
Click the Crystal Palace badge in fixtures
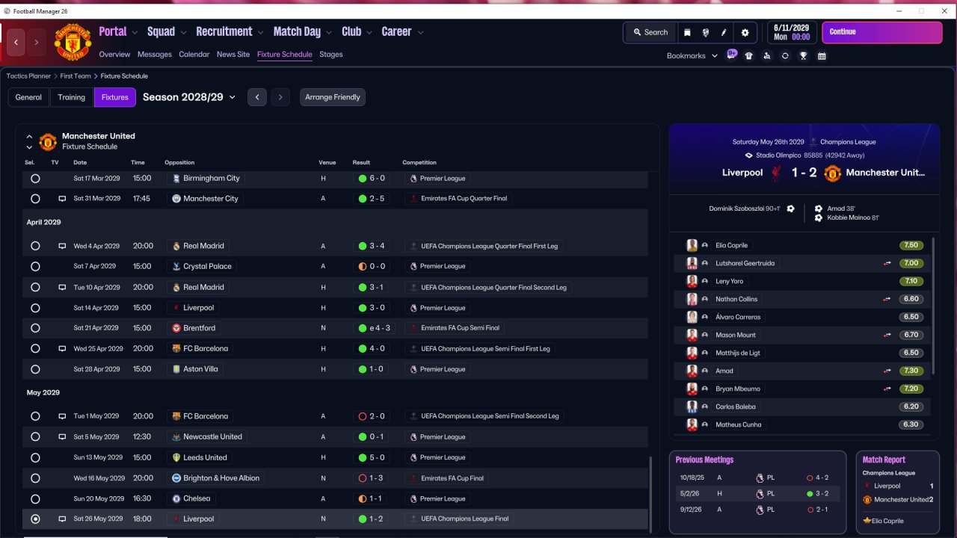point(176,267)
